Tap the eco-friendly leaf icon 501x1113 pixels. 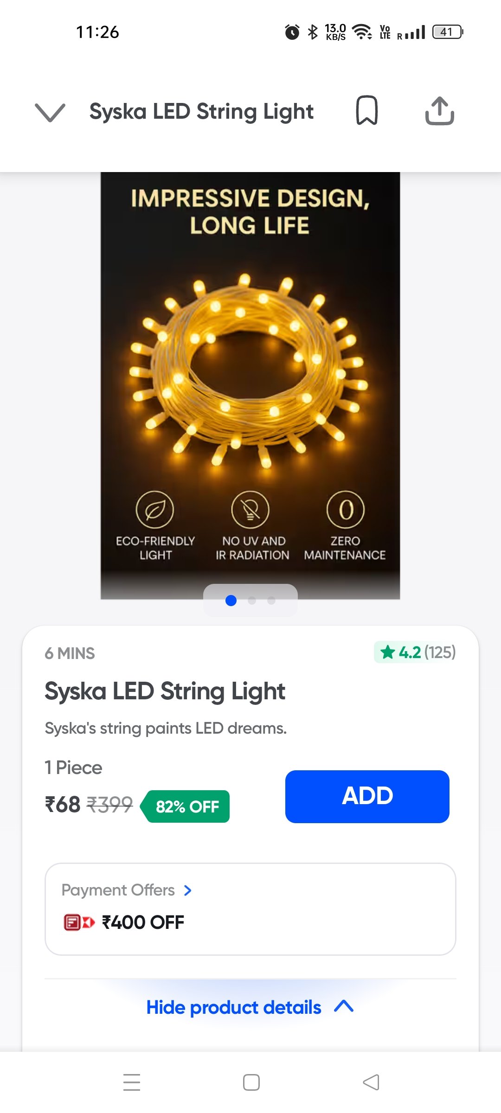click(155, 510)
